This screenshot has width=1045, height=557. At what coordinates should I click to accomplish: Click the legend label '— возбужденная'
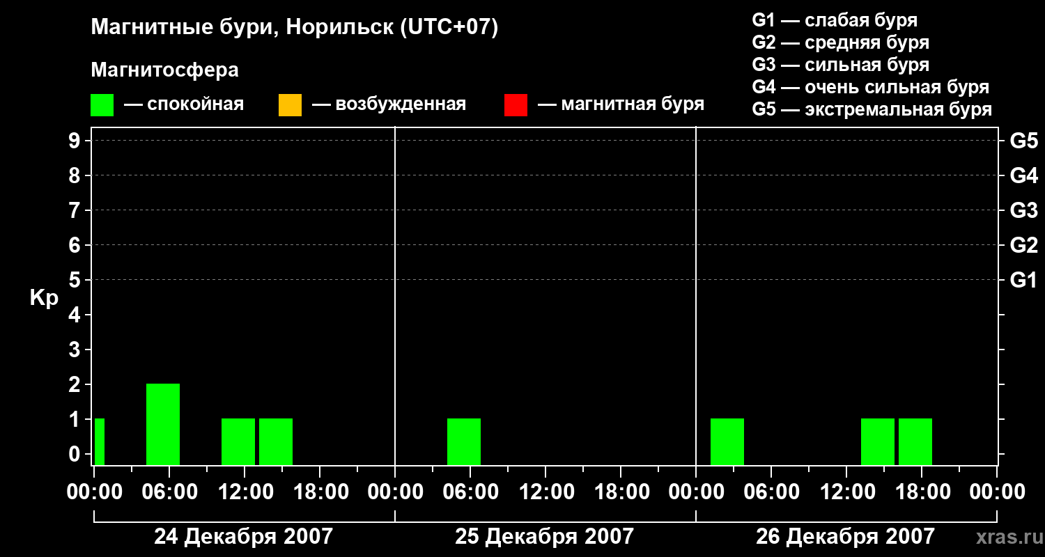pyautogui.click(x=389, y=105)
